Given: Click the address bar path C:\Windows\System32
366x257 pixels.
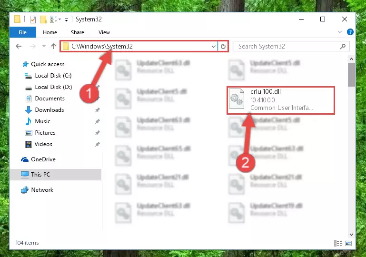Looking at the screenshot, I should pos(102,46).
